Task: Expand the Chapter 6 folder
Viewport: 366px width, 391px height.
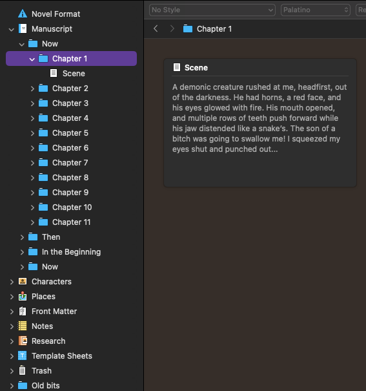Action: (x=32, y=148)
